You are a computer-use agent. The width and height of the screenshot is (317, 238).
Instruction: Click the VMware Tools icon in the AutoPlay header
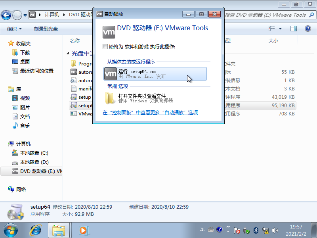click(109, 32)
